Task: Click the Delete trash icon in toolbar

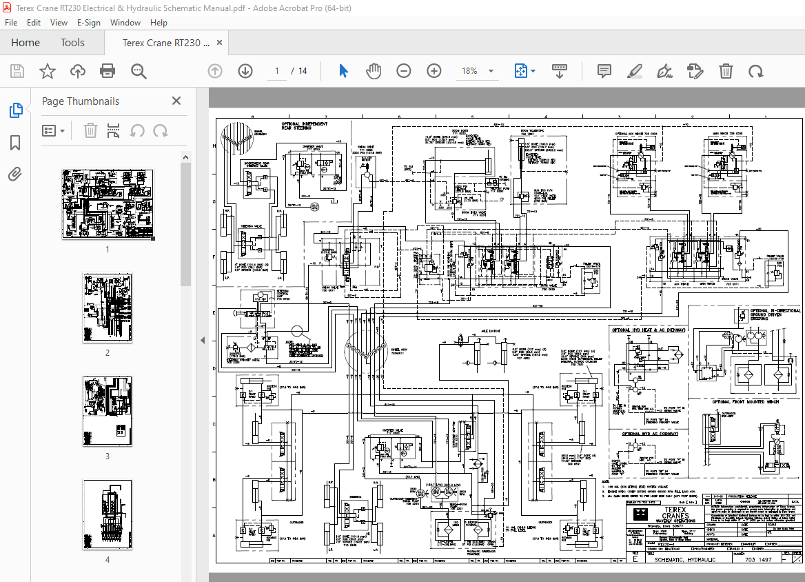Action: coord(726,71)
